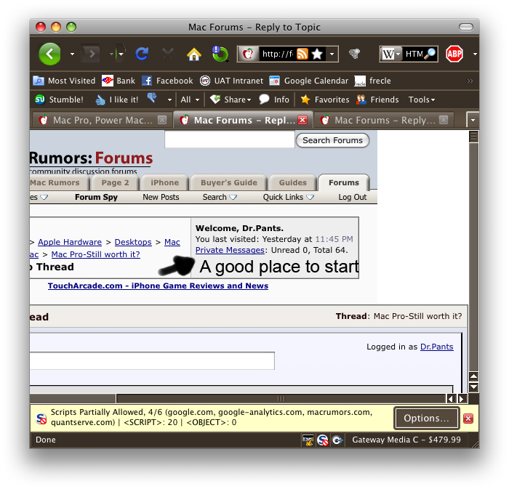This screenshot has height=489, width=509.
Task: Bookmark page with the star icon
Action: tap(317, 54)
